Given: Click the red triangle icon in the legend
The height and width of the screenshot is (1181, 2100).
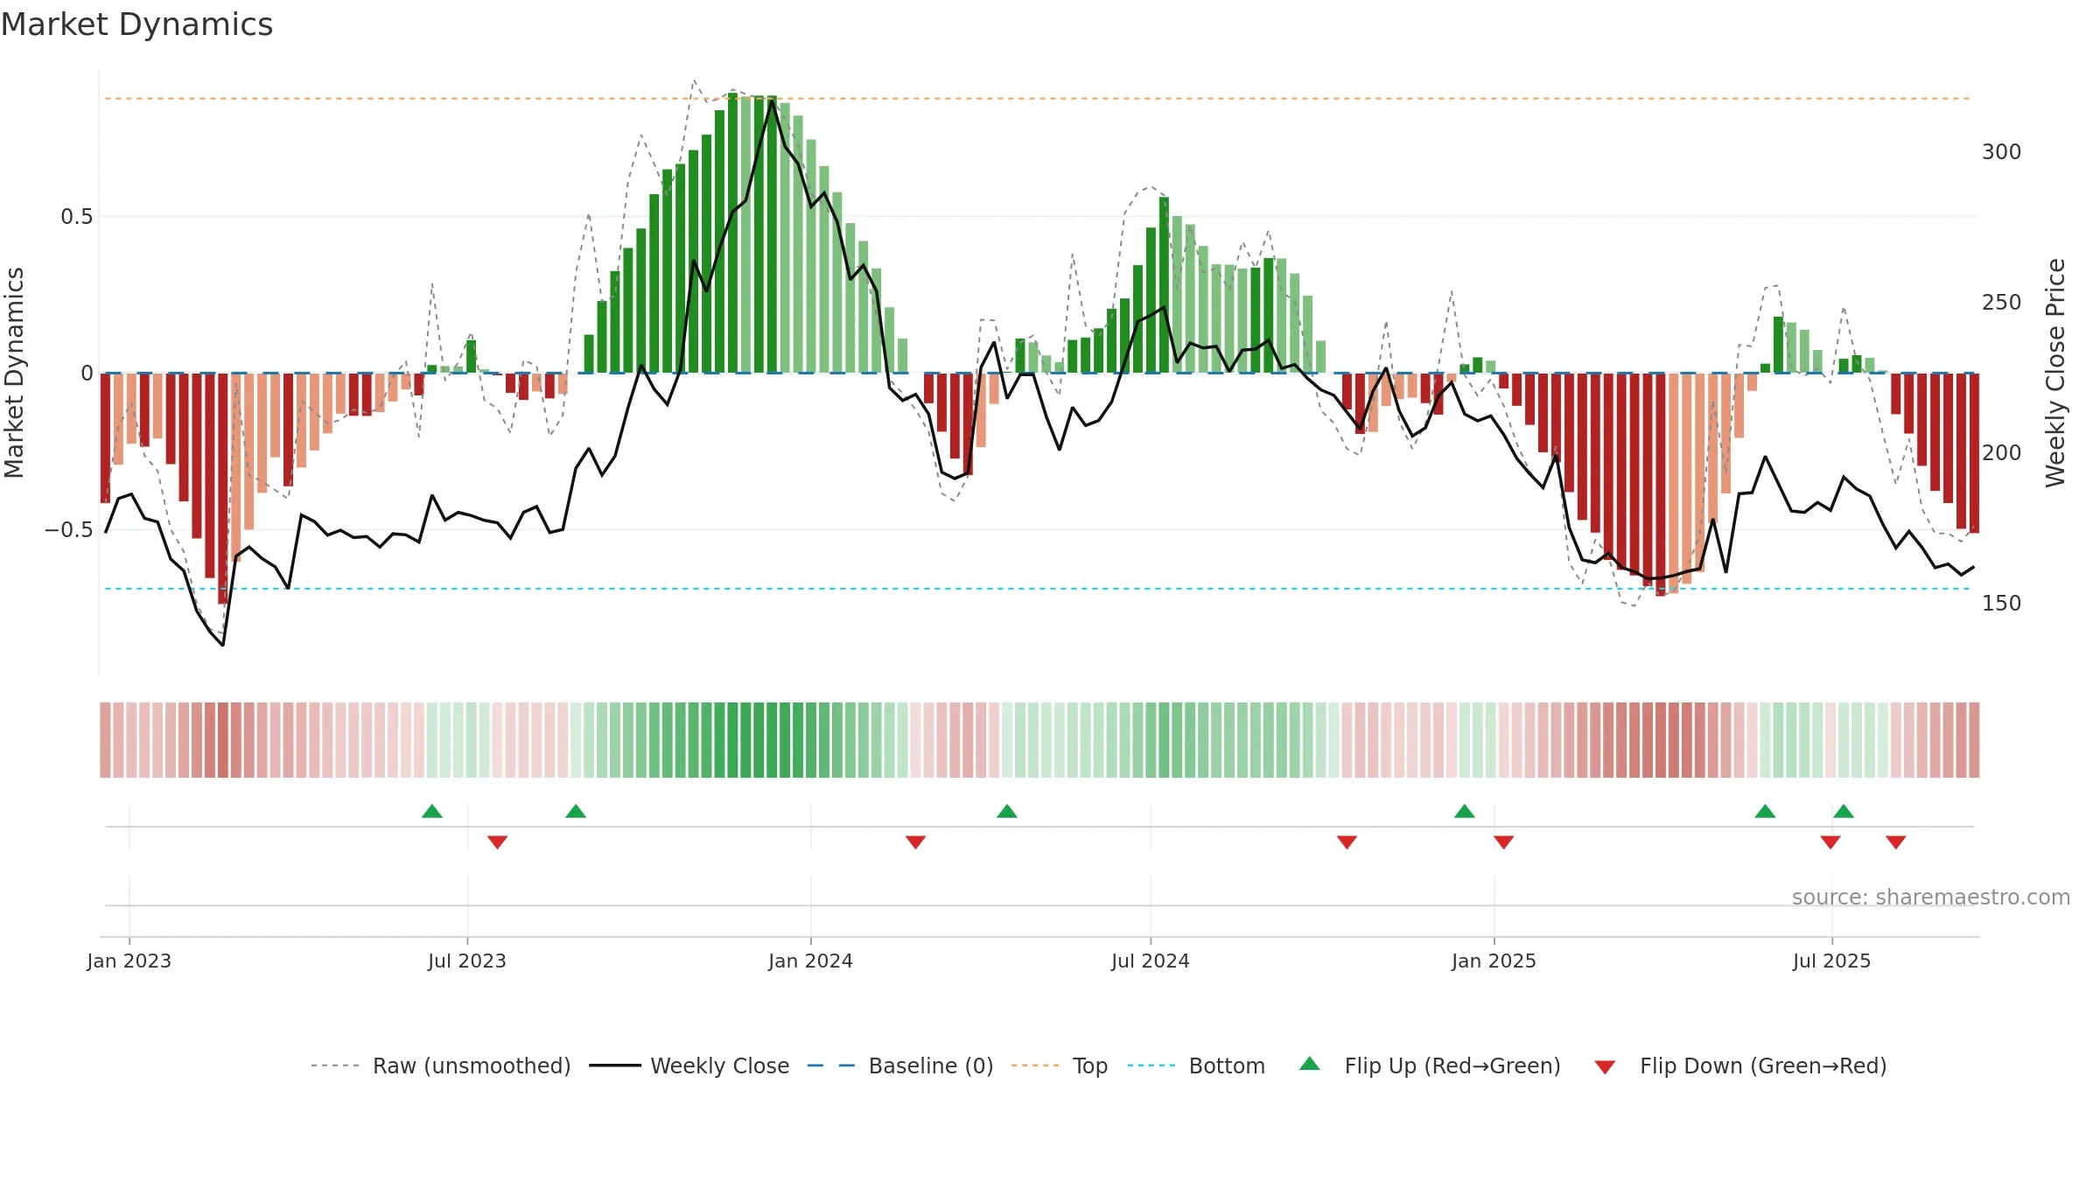Looking at the screenshot, I should click(1605, 1067).
